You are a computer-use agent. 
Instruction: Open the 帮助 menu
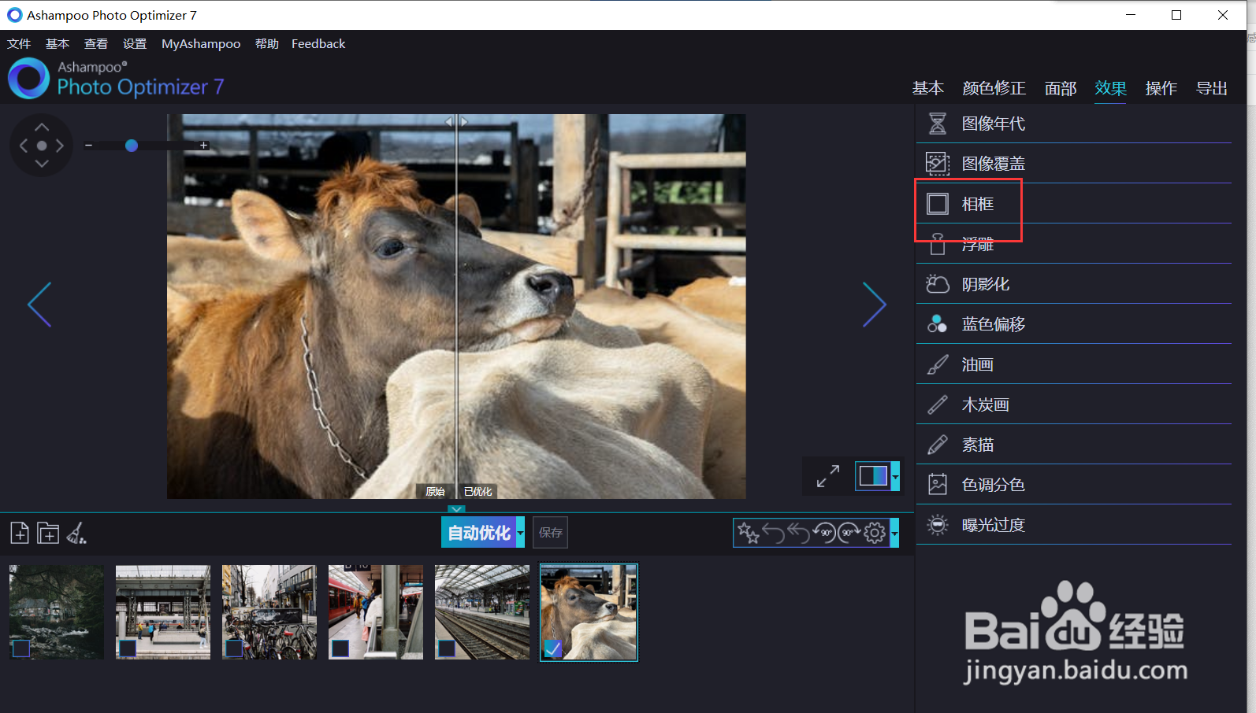(267, 44)
